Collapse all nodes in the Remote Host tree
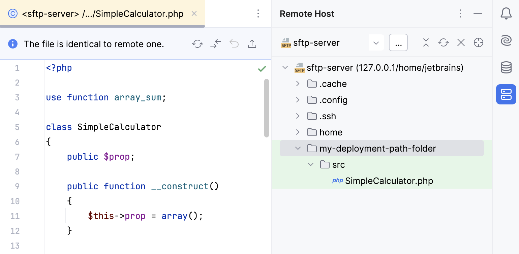Viewport: 519px width, 254px height. [x=426, y=42]
